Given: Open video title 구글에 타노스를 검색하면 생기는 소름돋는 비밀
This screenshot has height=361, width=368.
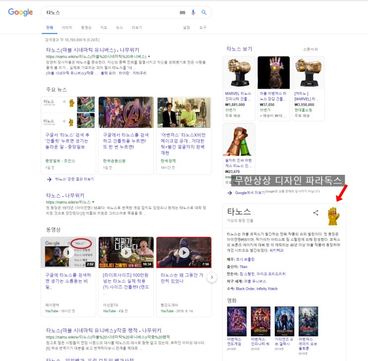Looking at the screenshot, I should [x=68, y=281].
